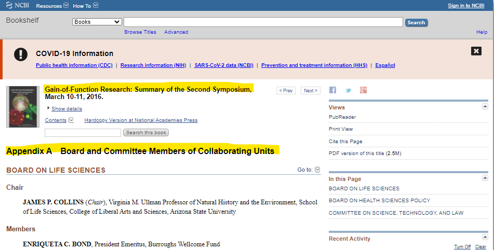Close the COVID-19 Information banner
The width and height of the screenshot is (494, 251).
tap(476, 51)
